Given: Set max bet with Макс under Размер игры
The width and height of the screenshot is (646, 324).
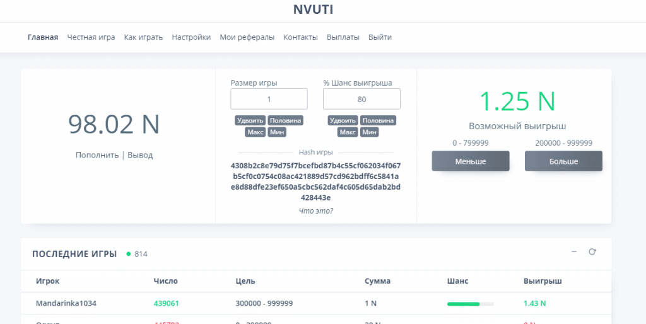Looking at the screenshot, I should click(x=255, y=132).
